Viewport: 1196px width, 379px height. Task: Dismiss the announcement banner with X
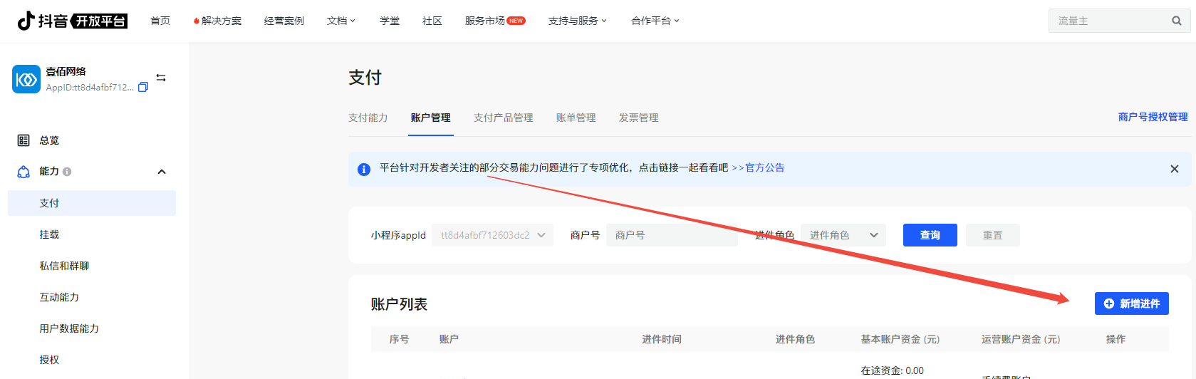(x=1174, y=169)
